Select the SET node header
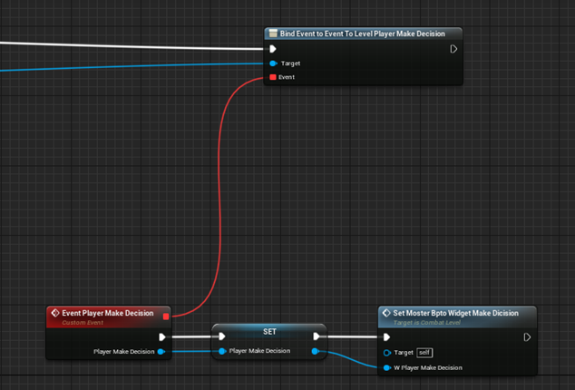Screen dimensions: 575x390 click(269, 331)
